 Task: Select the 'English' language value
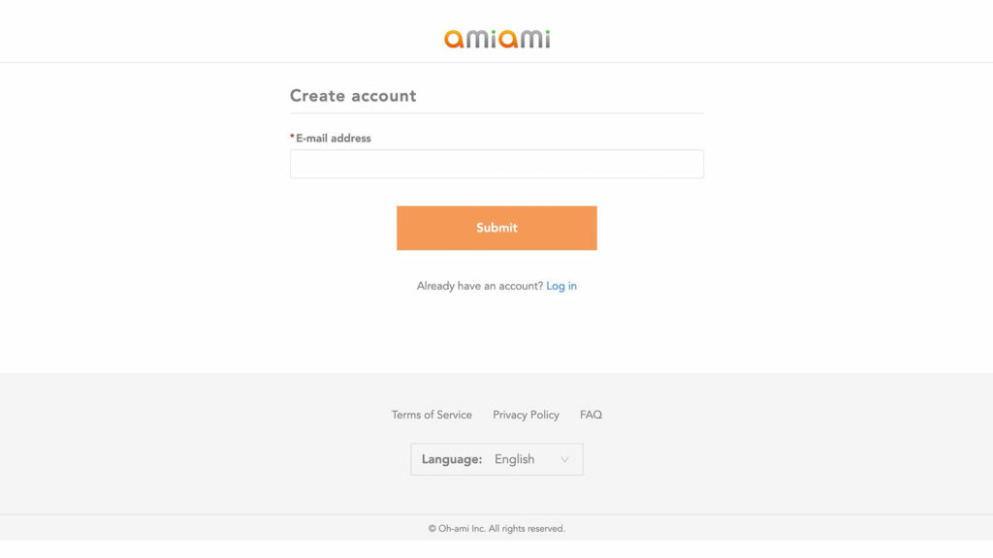click(514, 459)
